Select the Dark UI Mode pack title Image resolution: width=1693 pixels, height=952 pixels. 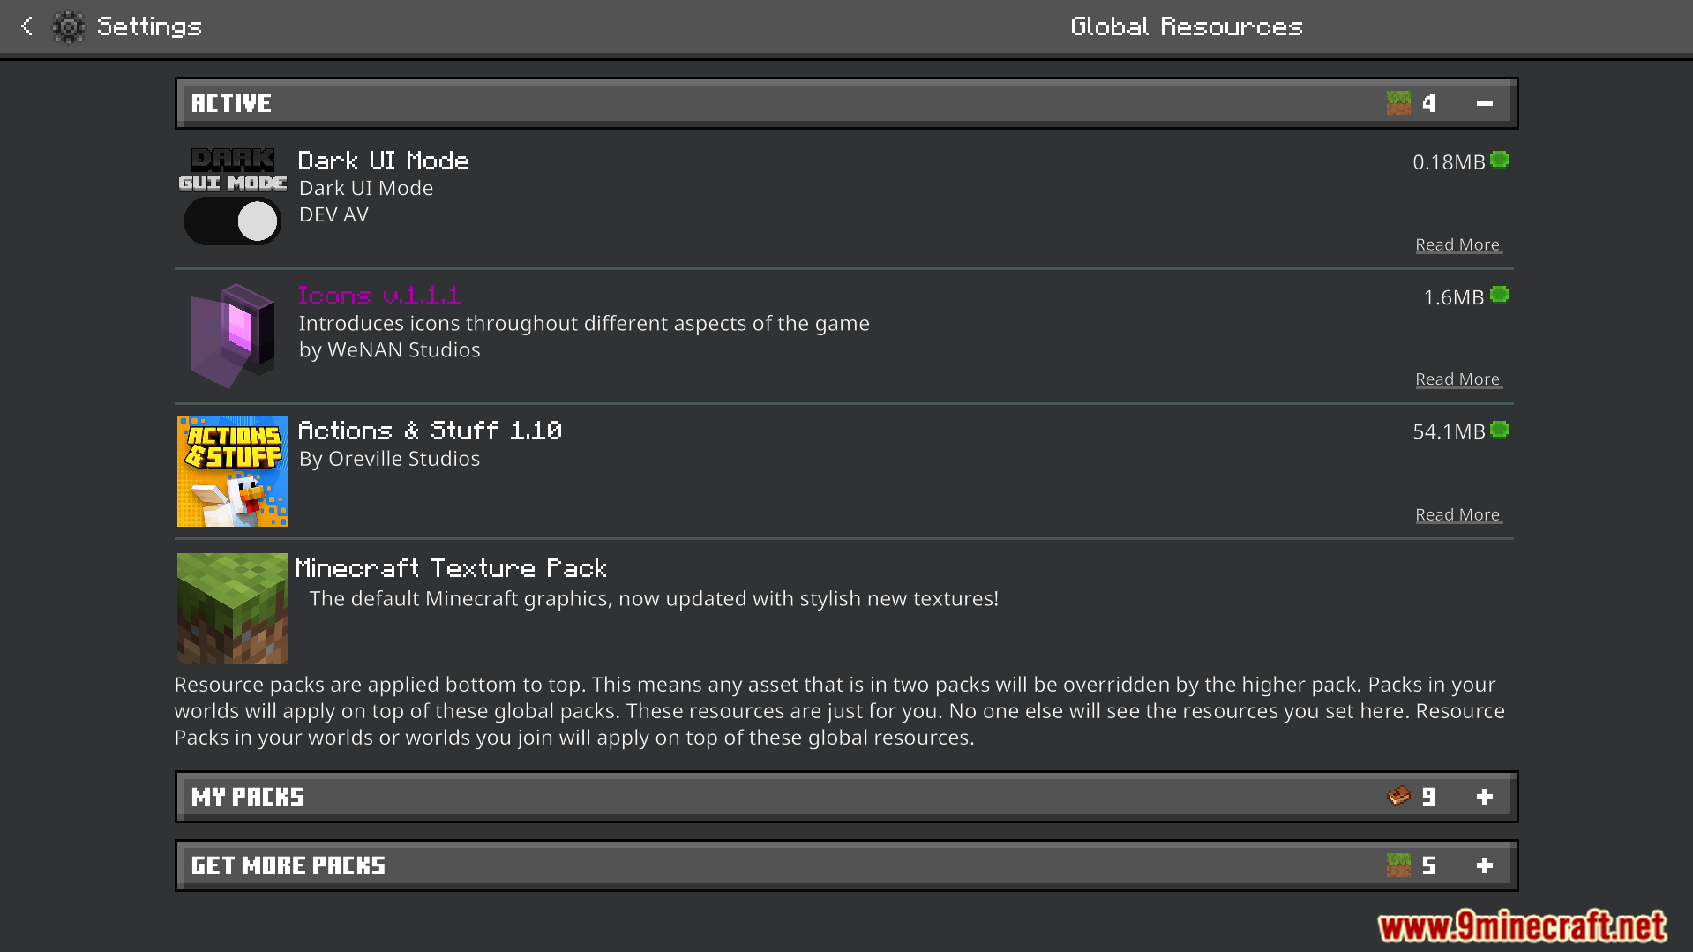pyautogui.click(x=384, y=161)
